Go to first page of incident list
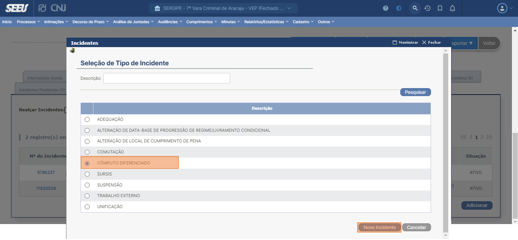 click(x=463, y=137)
